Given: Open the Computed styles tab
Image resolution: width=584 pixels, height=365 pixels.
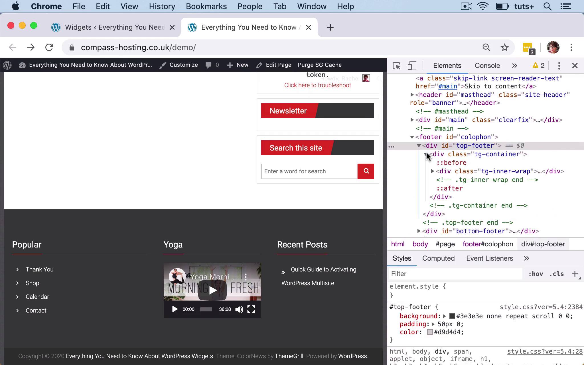Looking at the screenshot, I should [x=438, y=258].
